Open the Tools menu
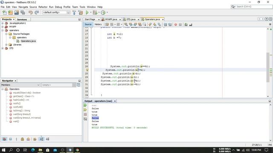 [82, 7]
